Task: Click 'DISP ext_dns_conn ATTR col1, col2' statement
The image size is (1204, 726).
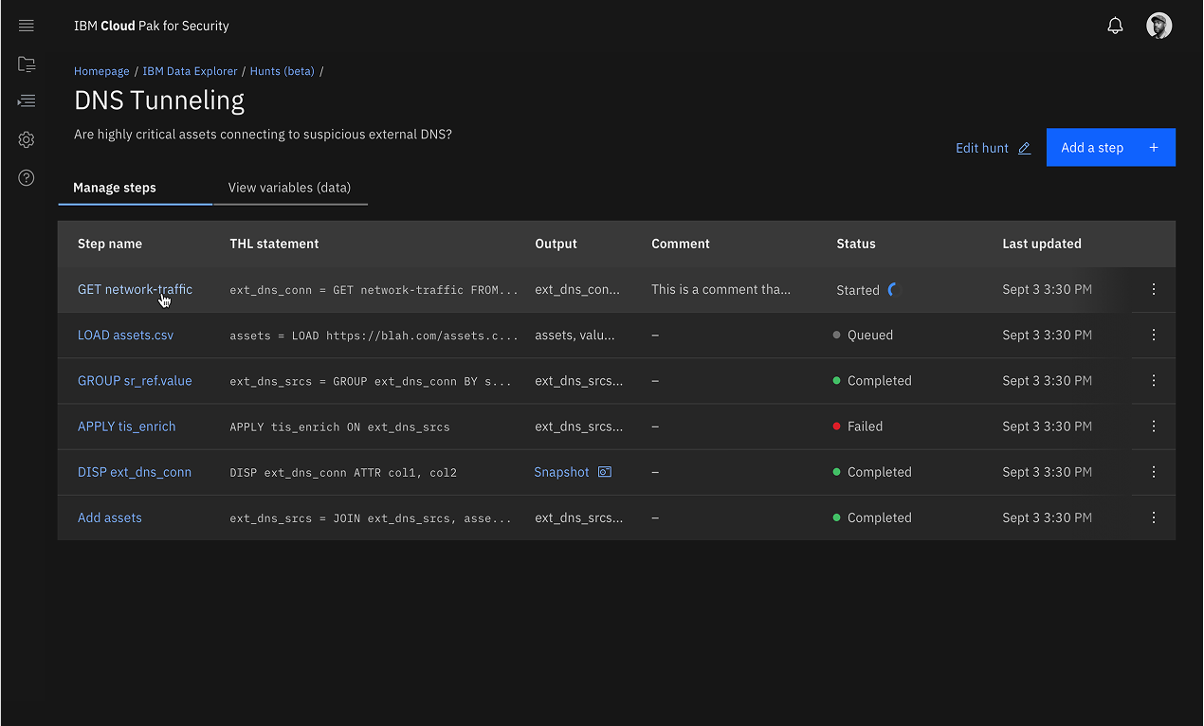Action: tap(343, 472)
